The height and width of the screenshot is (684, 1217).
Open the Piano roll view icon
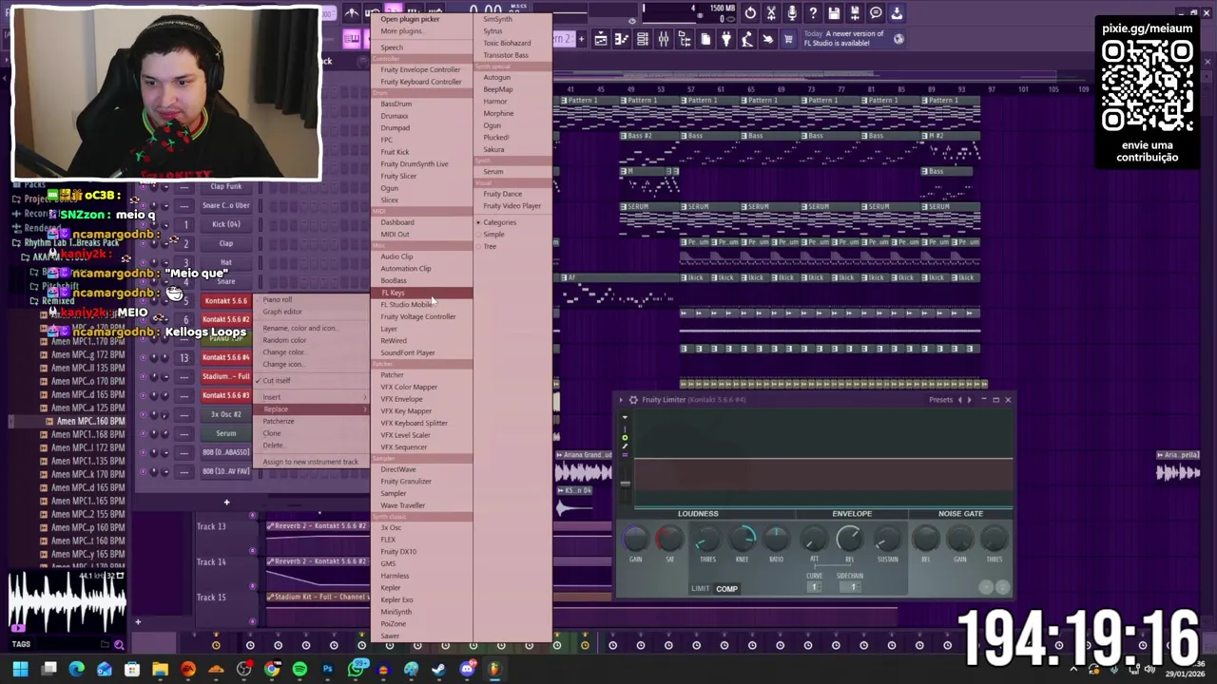point(622,39)
